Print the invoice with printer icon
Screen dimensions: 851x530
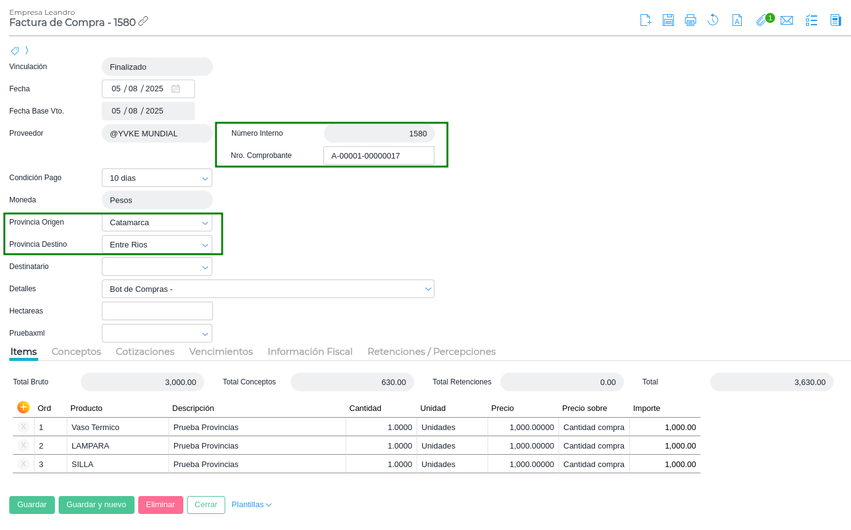pos(690,20)
